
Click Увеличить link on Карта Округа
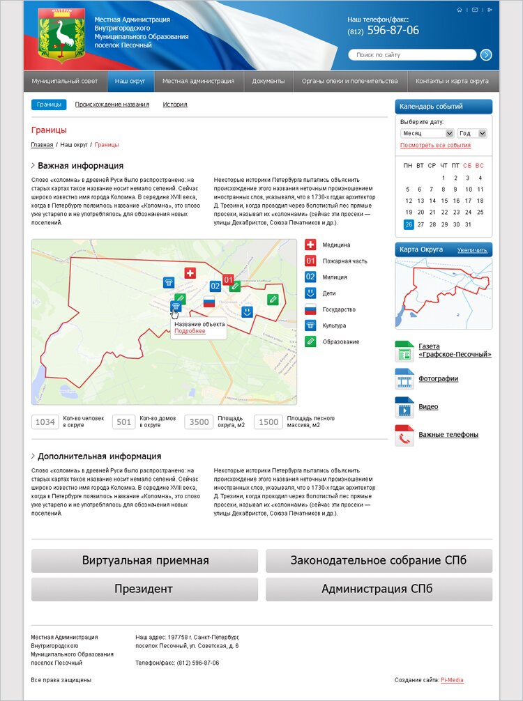pos(473,250)
